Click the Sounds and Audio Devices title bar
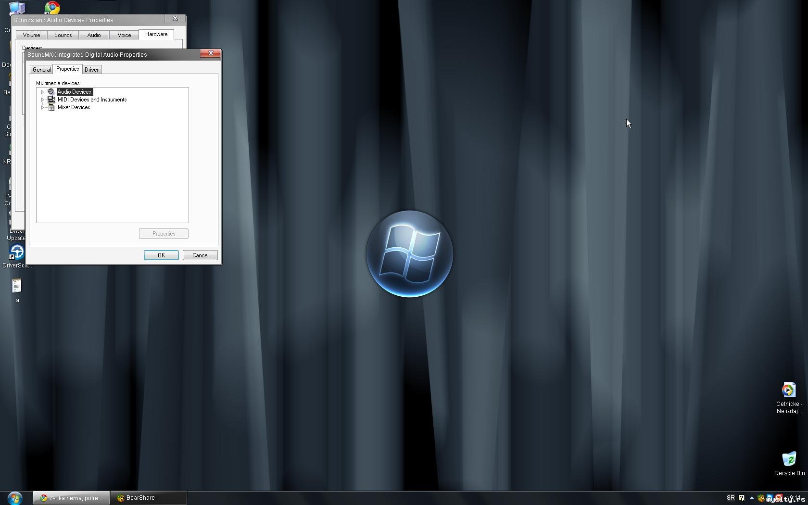The width and height of the screenshot is (808, 505). (88, 20)
